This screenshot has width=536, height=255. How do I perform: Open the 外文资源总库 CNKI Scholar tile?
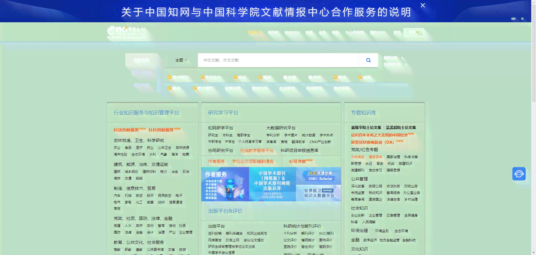click(x=319, y=176)
